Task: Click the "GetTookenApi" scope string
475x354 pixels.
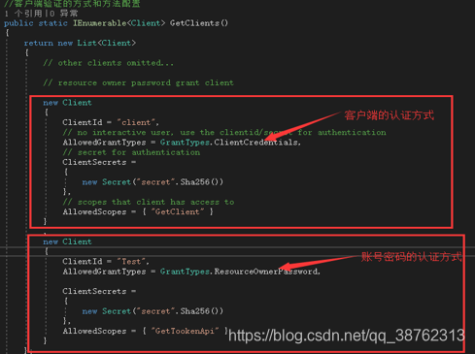Action: (185, 331)
